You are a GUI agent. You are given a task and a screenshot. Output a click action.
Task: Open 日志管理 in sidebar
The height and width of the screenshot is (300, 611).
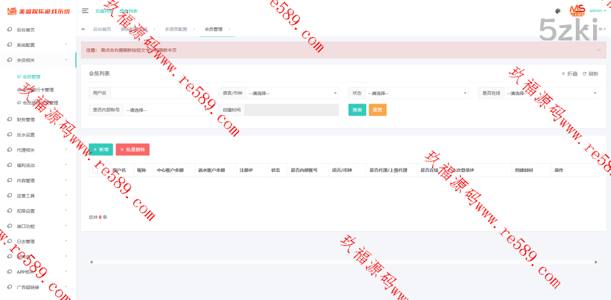[26, 241]
